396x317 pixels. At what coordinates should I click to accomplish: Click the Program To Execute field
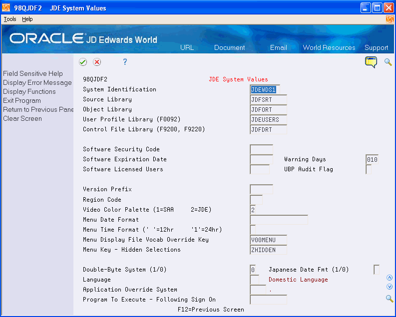point(269,300)
